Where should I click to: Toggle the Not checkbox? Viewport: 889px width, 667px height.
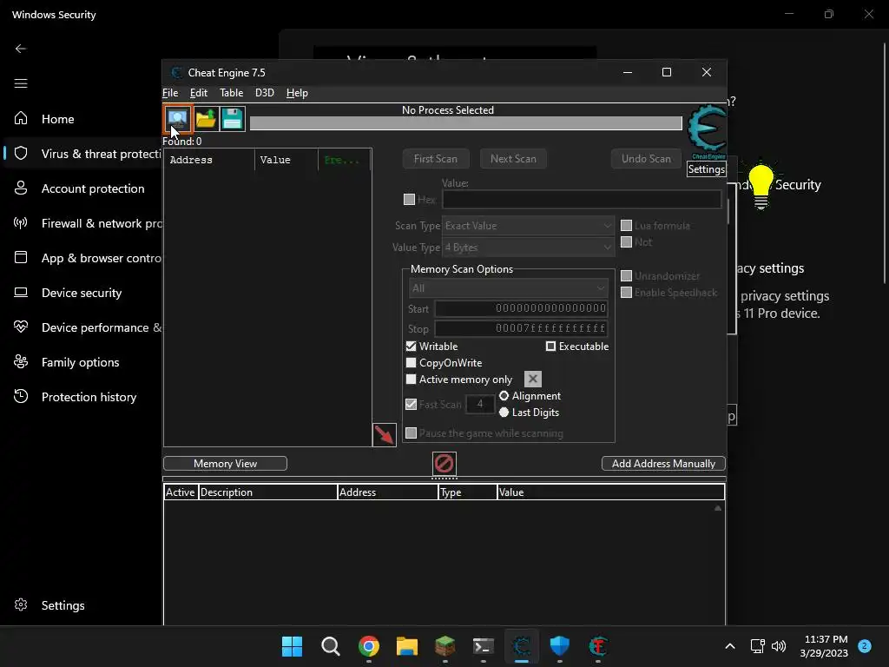tap(626, 241)
